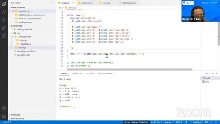Close the index.js editor tab
The height and width of the screenshot is (124, 220).
(74, 3)
